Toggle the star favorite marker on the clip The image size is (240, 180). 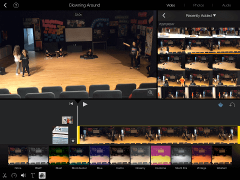[73, 141]
